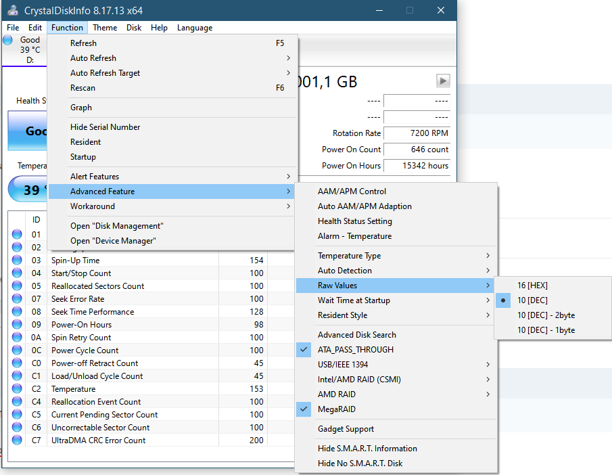
Task: Toggle Startup option in Function menu
Action: (x=172, y=156)
